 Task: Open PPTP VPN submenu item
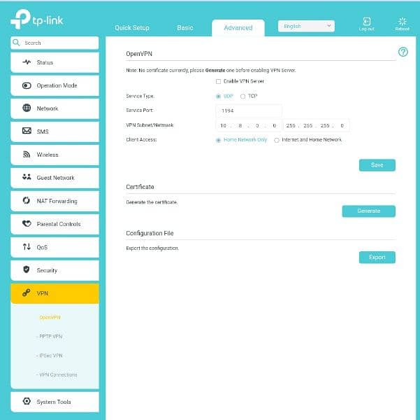pos(50,336)
